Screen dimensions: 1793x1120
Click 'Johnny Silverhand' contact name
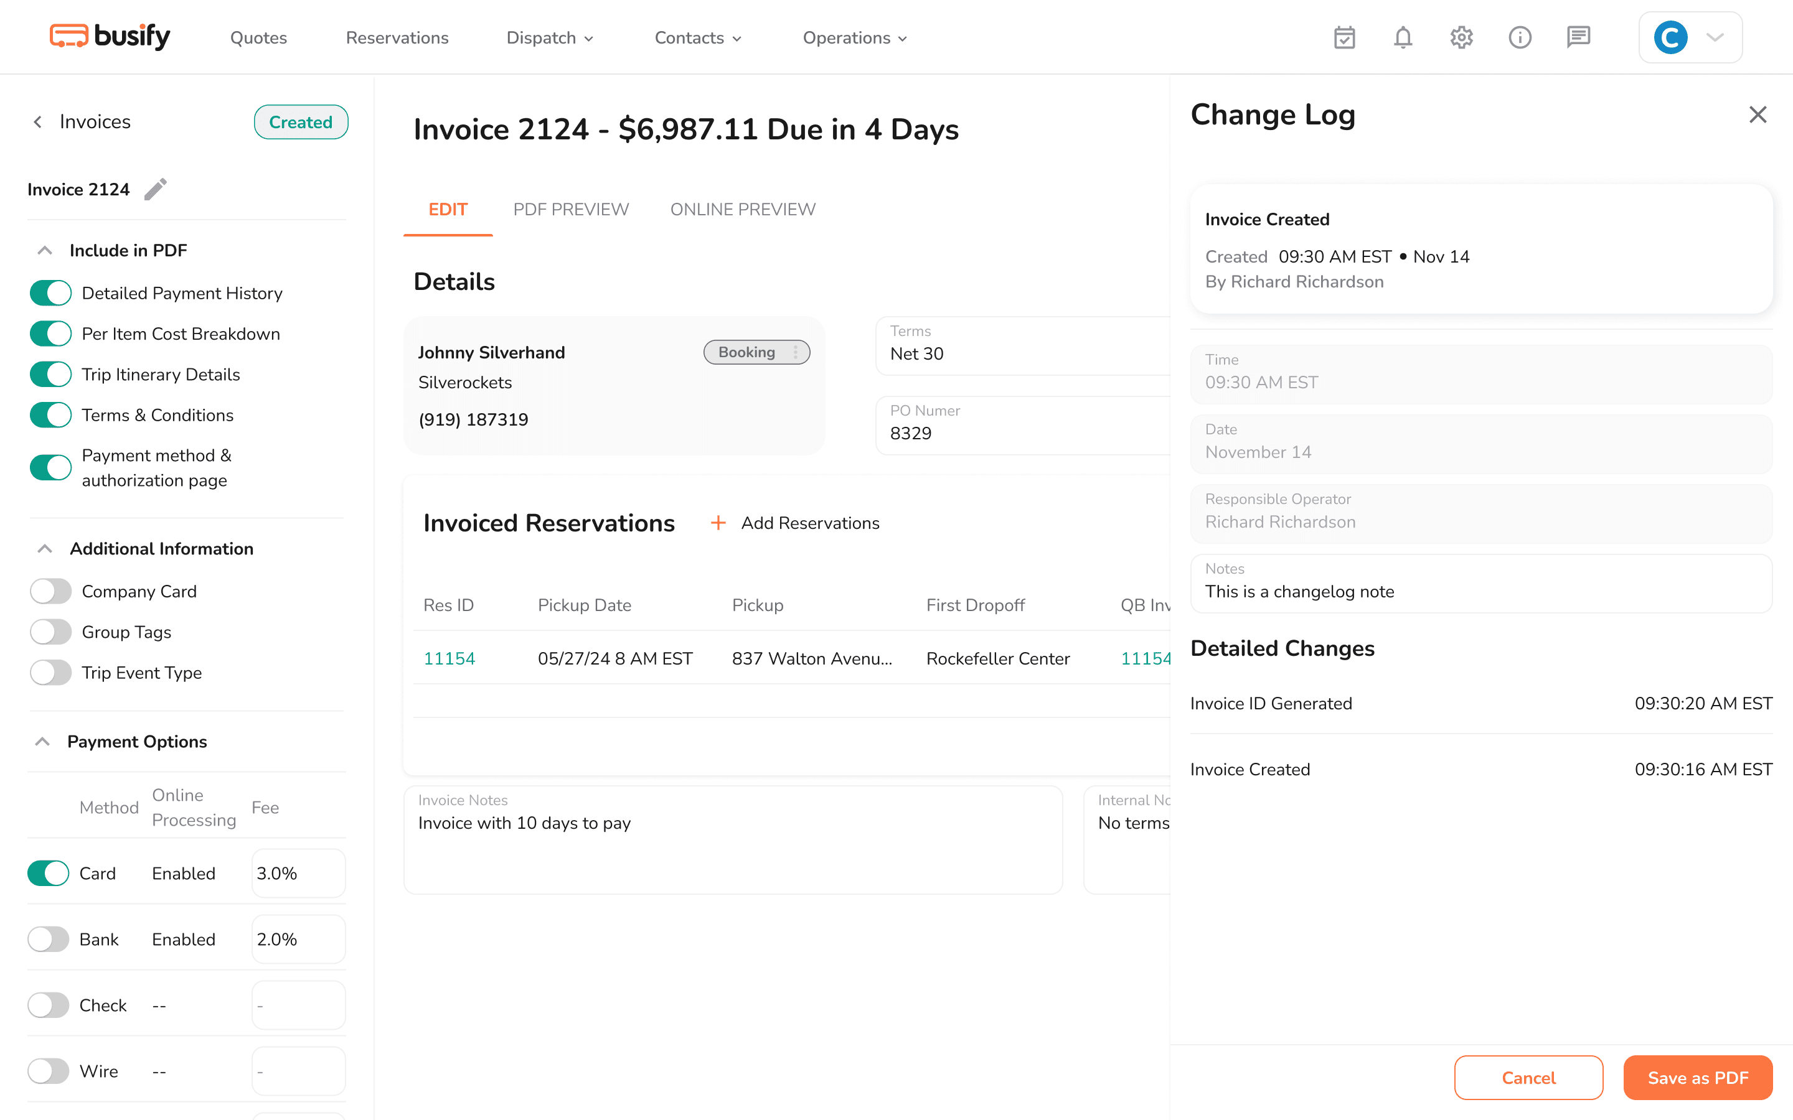coord(491,352)
